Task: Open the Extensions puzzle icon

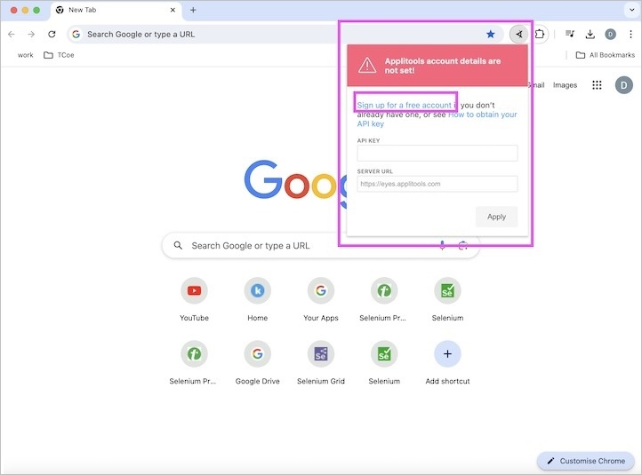Action: point(540,35)
